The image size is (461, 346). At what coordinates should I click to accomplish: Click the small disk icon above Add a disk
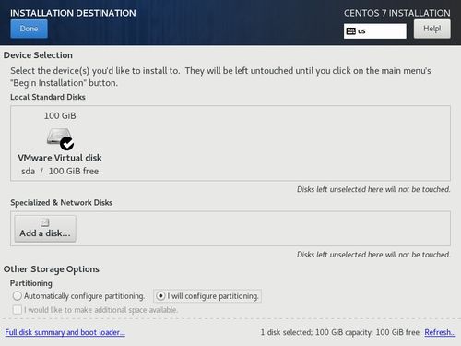pyautogui.click(x=45, y=222)
